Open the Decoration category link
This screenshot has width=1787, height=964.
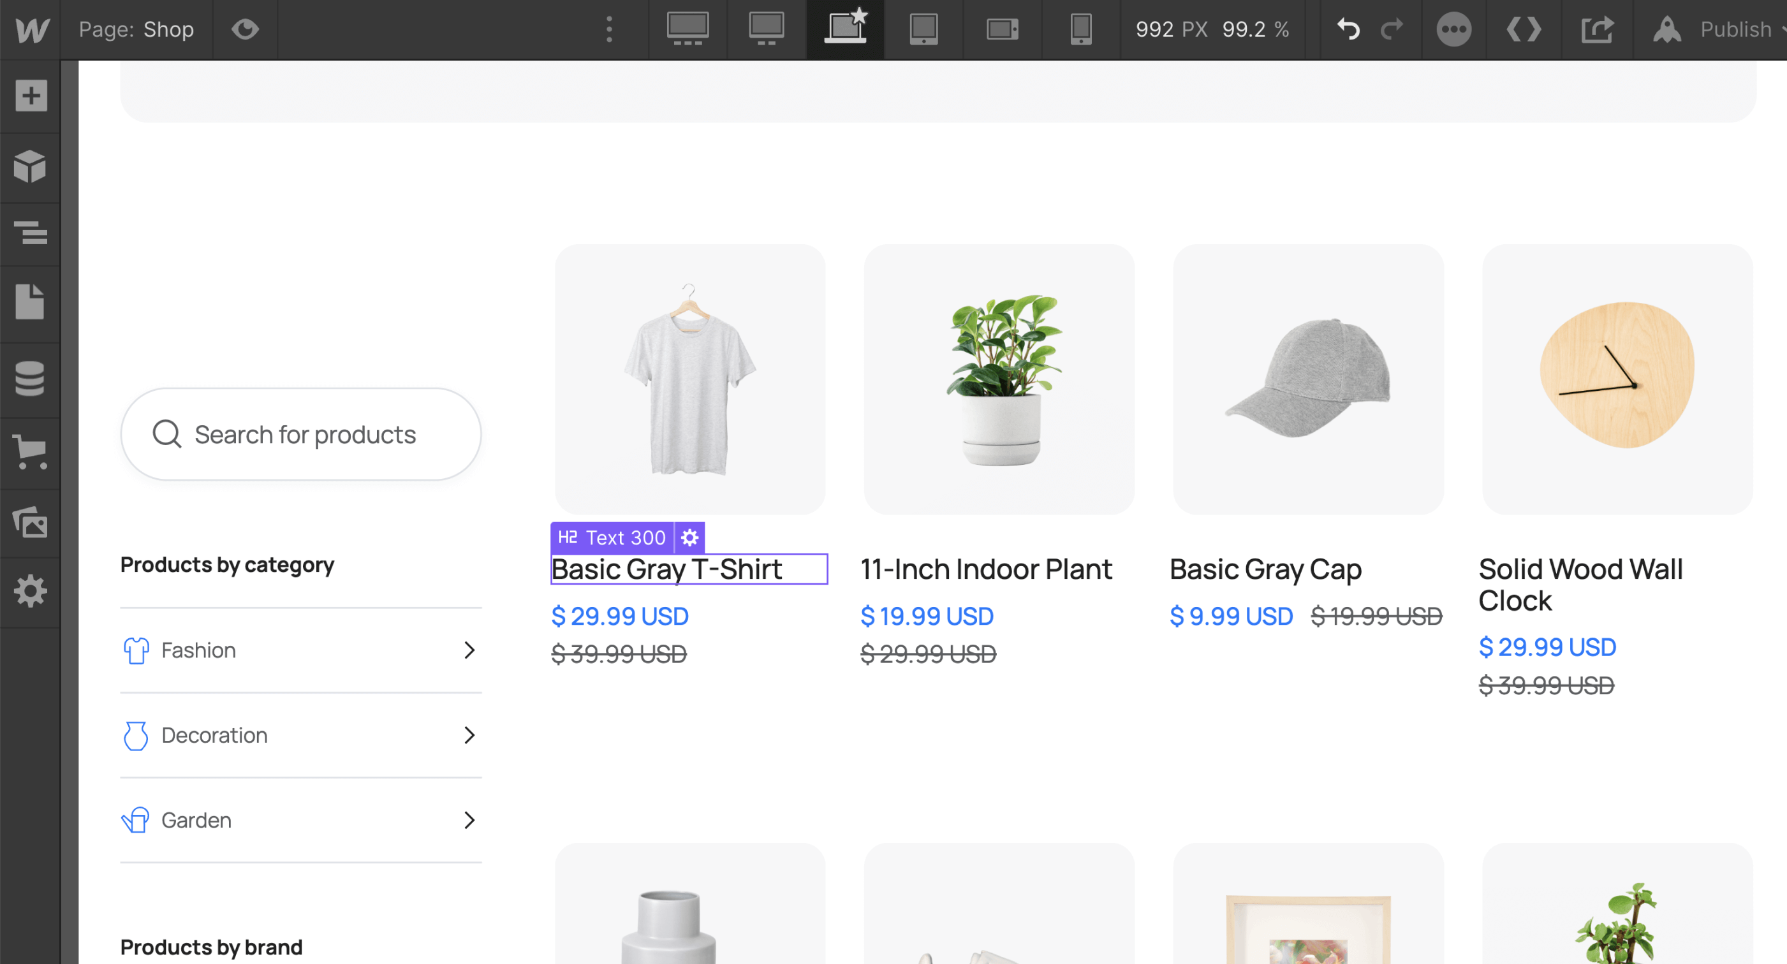pyautogui.click(x=301, y=735)
